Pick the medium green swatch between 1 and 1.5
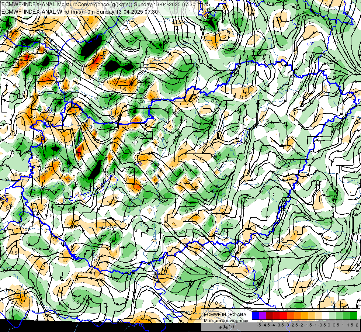The width and height of the screenshot is (361, 332). click(x=347, y=316)
